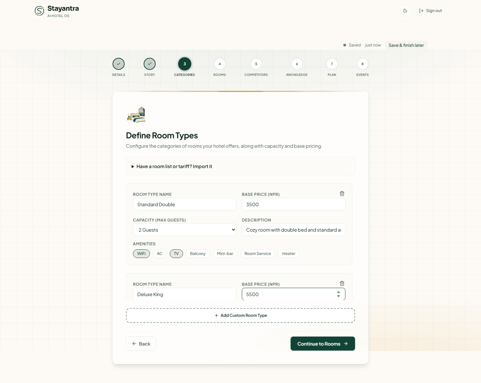
Task: Click Sign out
Action: [x=431, y=11]
